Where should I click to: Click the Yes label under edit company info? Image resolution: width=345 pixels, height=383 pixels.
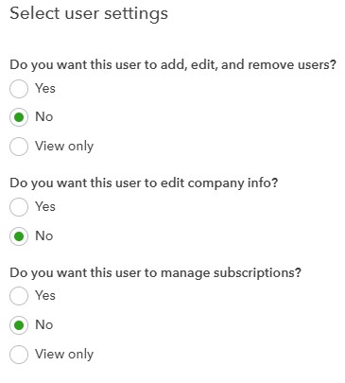click(45, 206)
